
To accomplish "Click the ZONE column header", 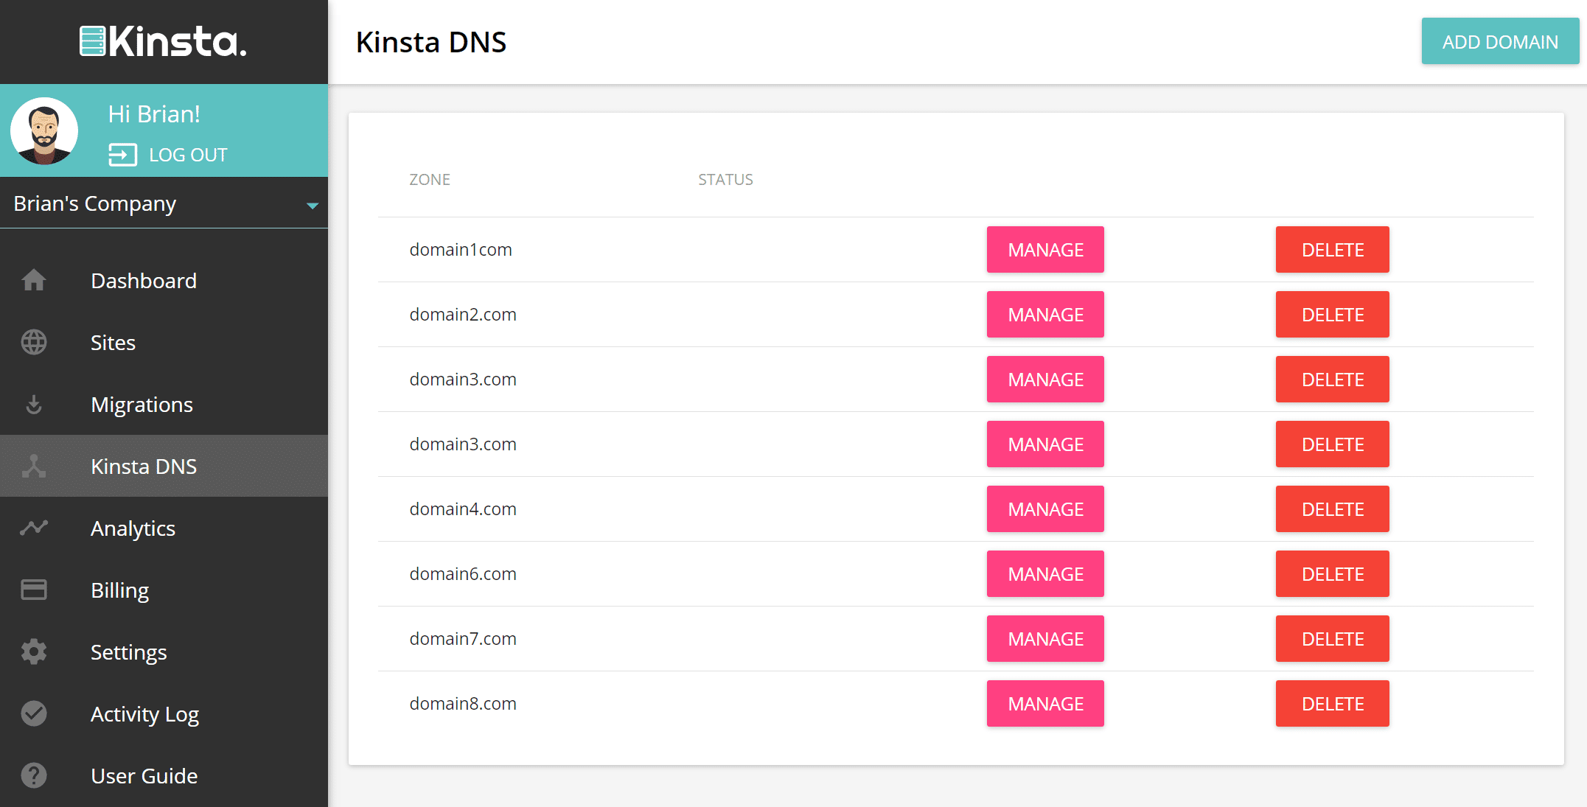I will click(430, 179).
